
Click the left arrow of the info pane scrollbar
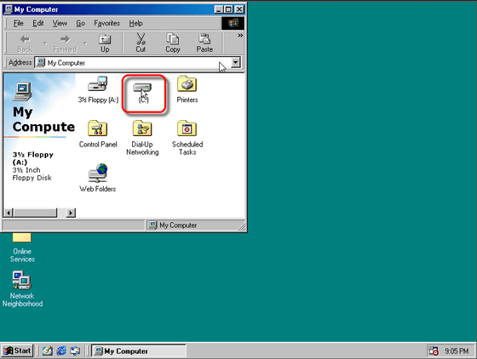tap(9, 213)
